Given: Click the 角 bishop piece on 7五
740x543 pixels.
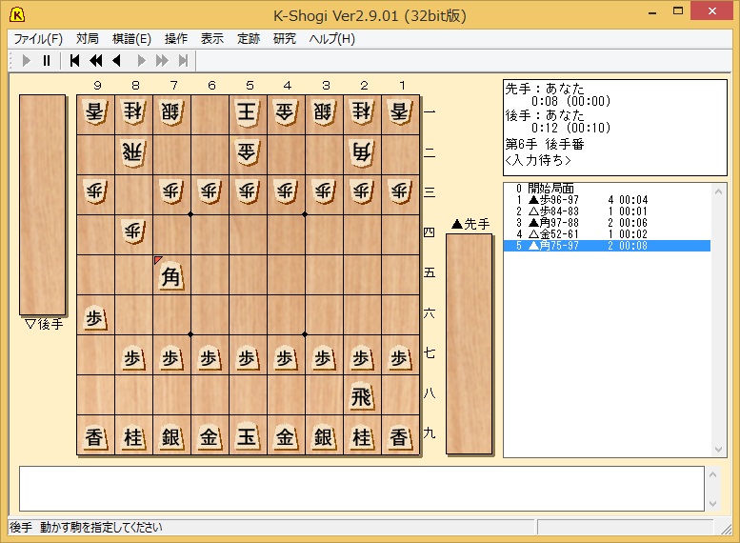Looking at the screenshot, I should coord(171,275).
